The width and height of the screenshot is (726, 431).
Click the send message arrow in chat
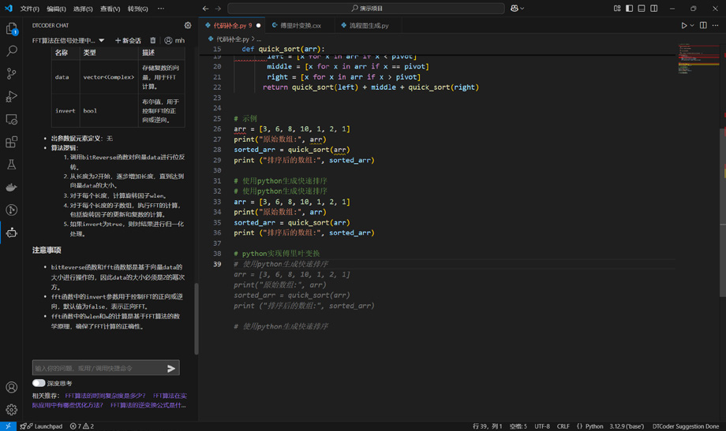pyautogui.click(x=171, y=368)
